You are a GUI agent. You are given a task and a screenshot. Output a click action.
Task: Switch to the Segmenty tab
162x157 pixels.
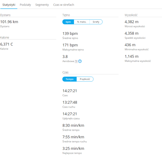click(42, 5)
